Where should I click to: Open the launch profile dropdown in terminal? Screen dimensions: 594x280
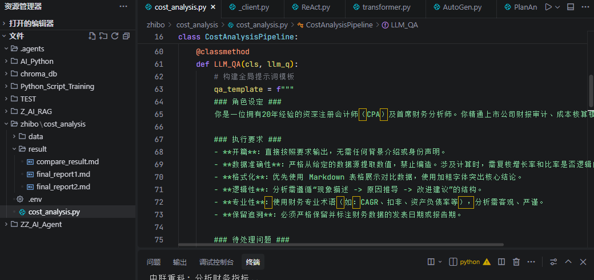[440, 262]
